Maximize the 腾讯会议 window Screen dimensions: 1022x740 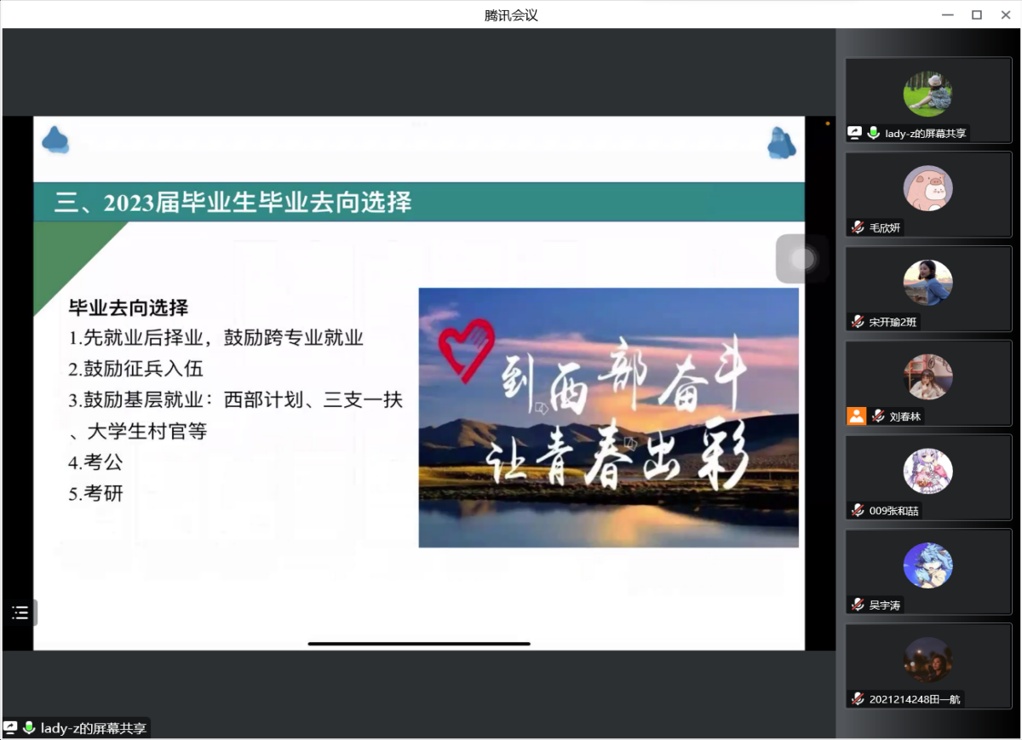point(977,14)
